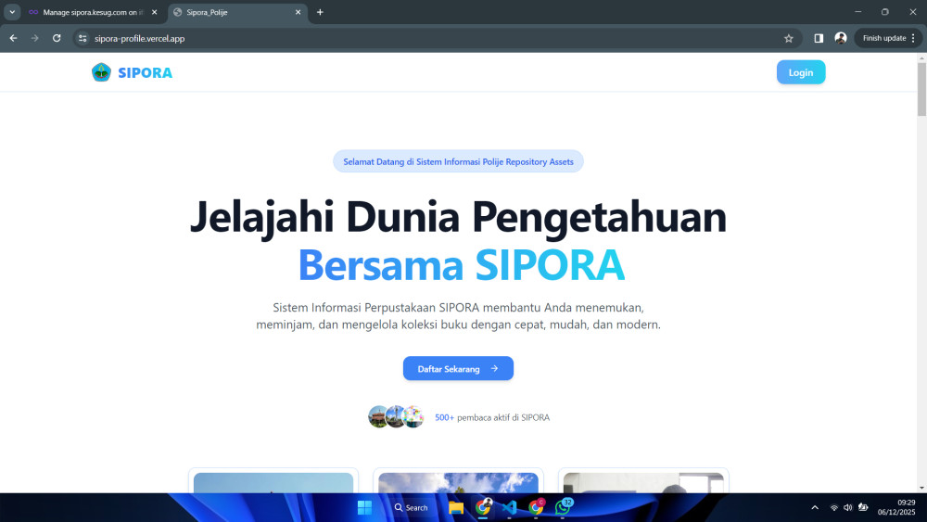Expand the tab search dropdown
Screen dimensions: 927x522
(x=12, y=12)
